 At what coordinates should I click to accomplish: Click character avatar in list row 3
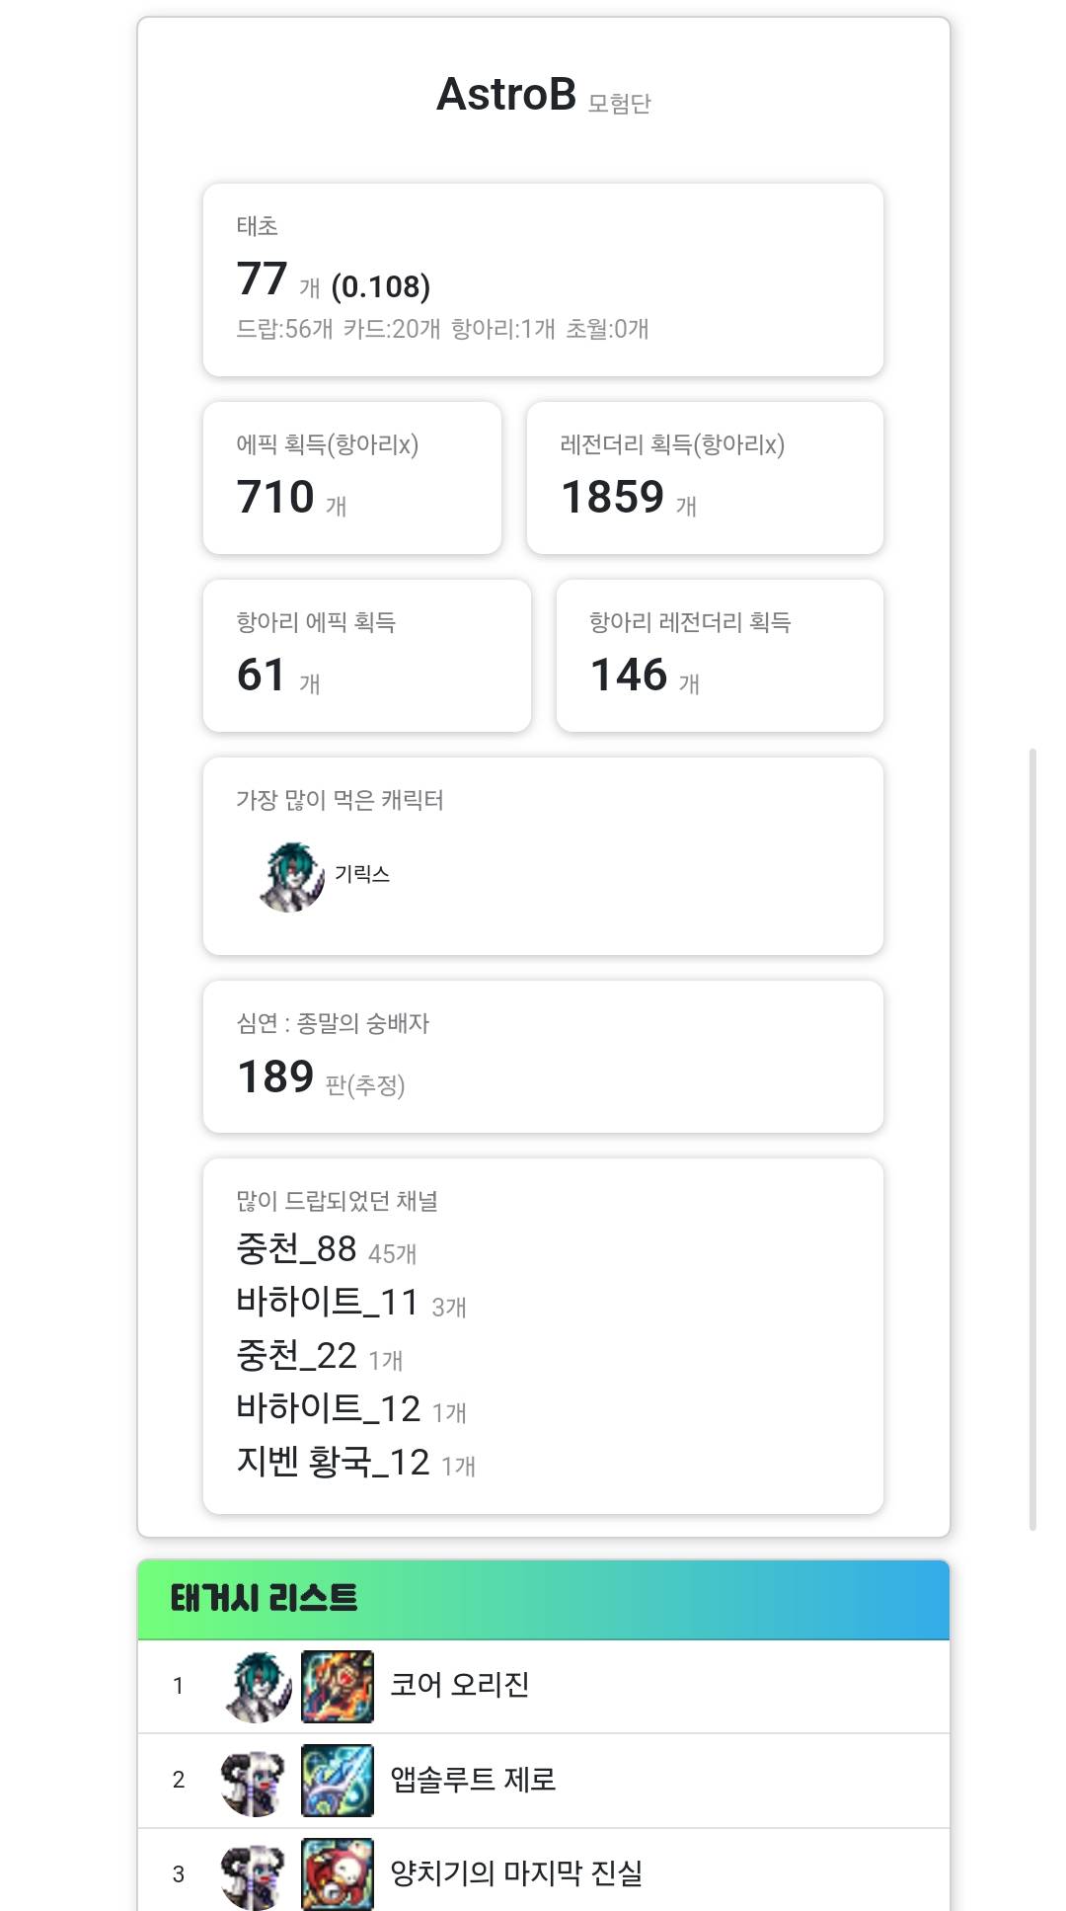click(257, 1873)
